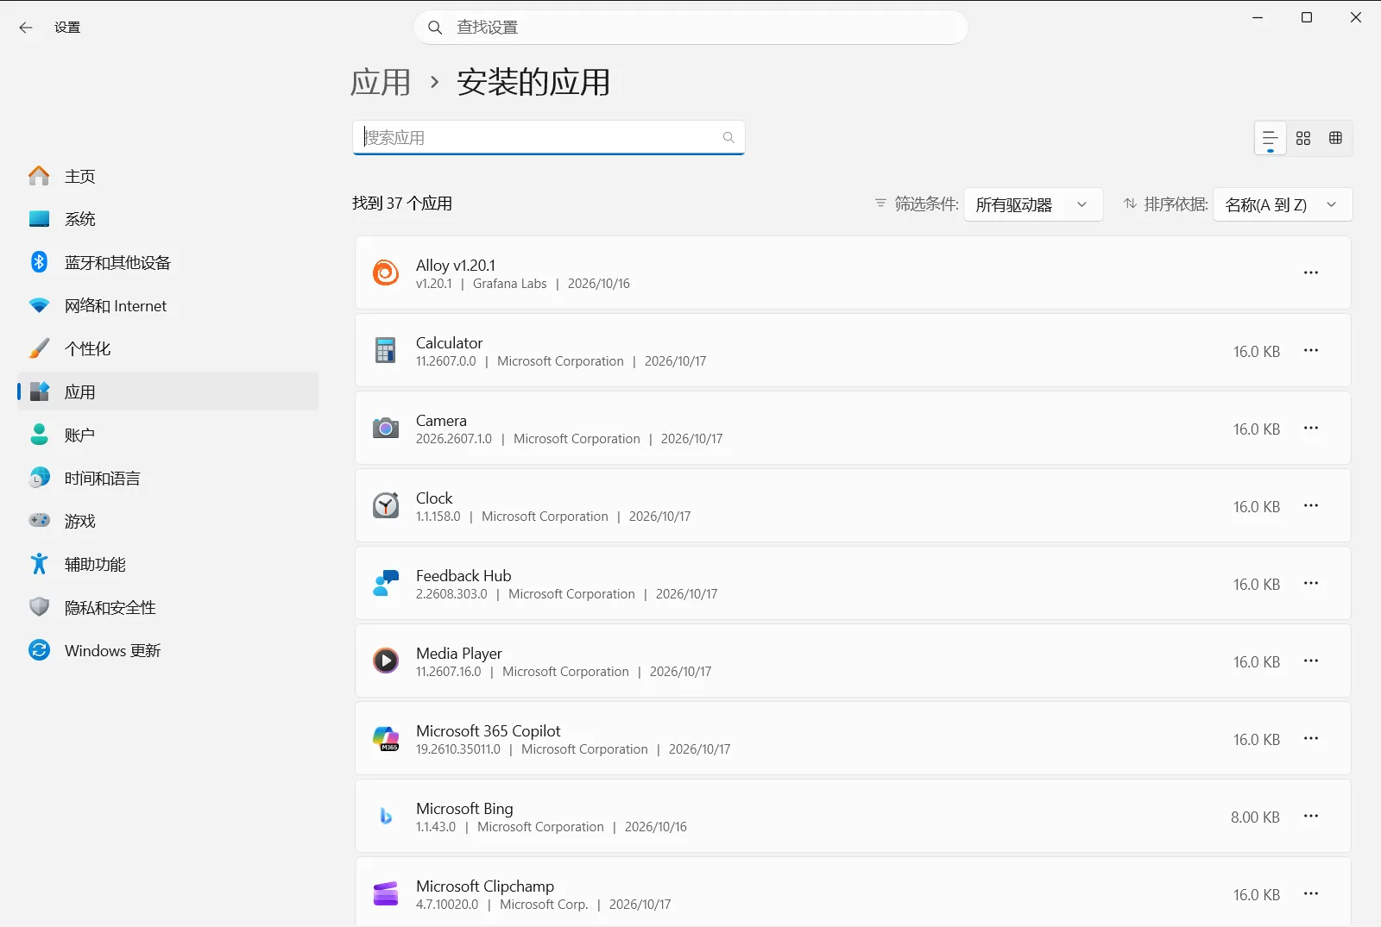Open more options for Alloy v1.20.1
The image size is (1381, 927).
(x=1311, y=272)
